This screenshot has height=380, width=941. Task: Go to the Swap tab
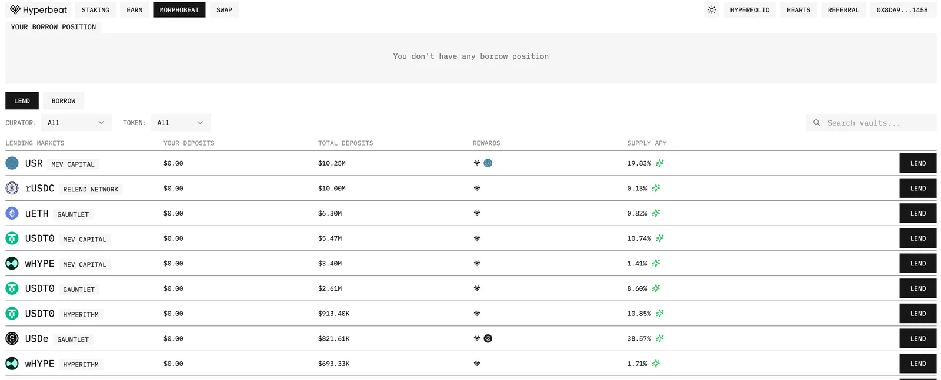point(224,10)
